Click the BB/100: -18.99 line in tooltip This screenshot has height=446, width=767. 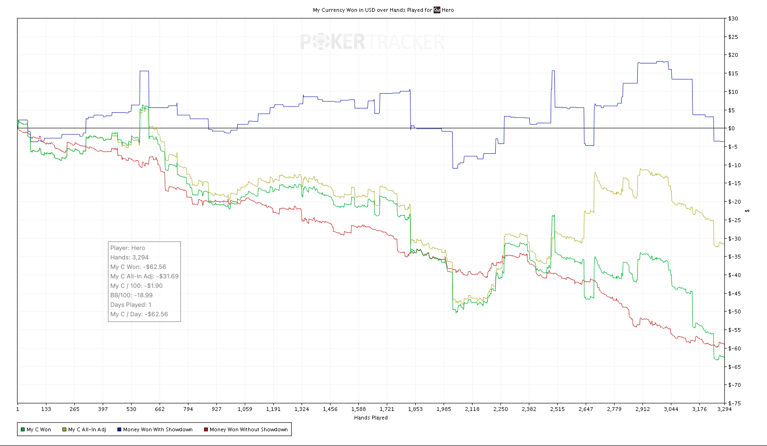(132, 295)
